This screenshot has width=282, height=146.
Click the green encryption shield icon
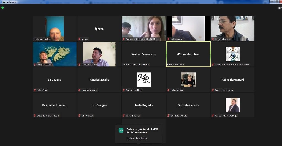(2, 8)
